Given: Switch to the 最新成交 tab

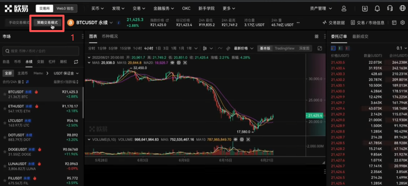Looking at the screenshot, I should click(360, 37).
